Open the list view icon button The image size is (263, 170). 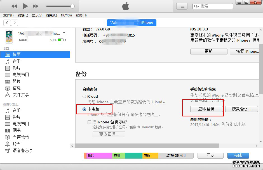(182, 6)
